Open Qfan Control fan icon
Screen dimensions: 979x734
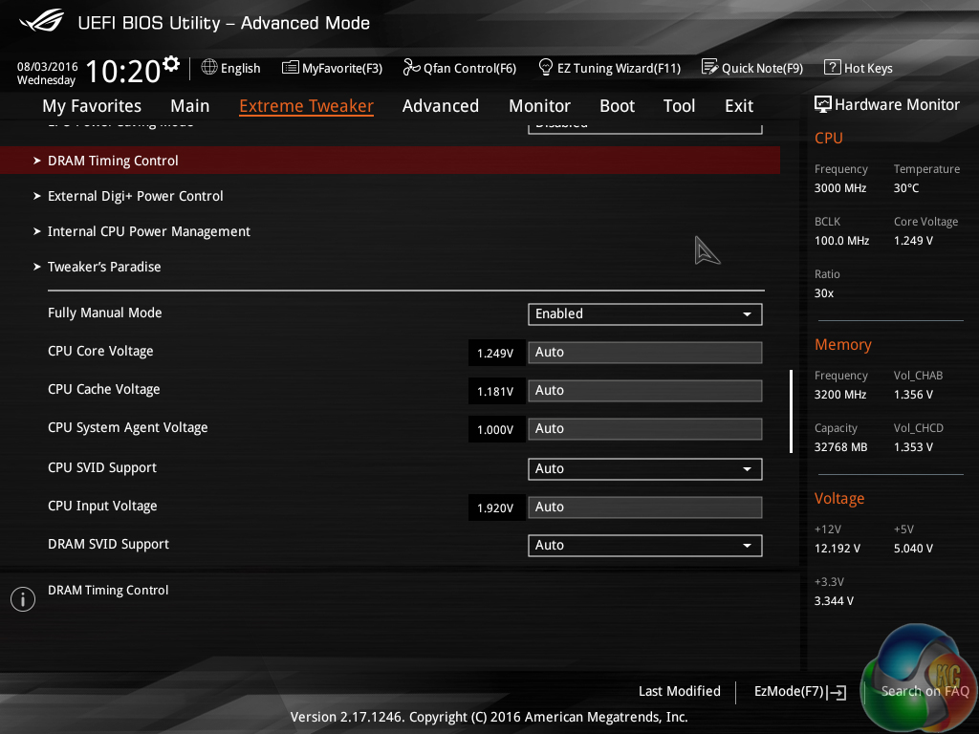tap(411, 68)
